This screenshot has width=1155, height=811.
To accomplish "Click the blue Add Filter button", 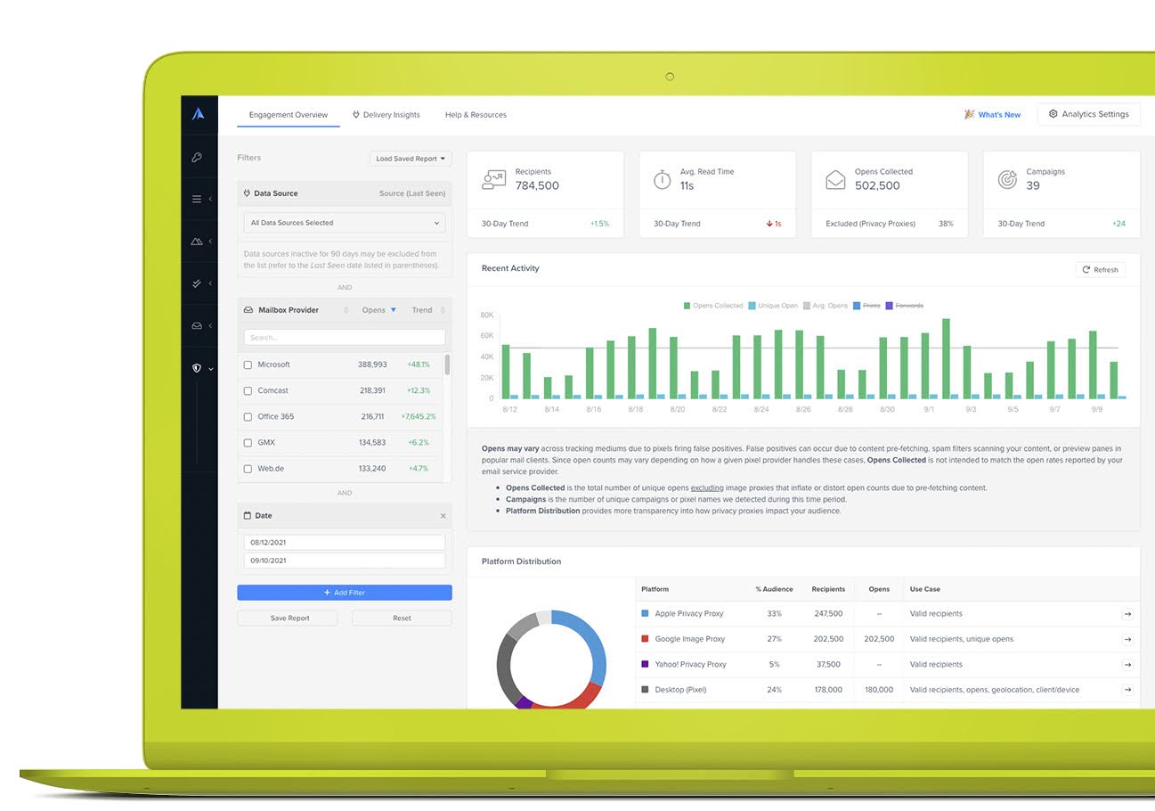I will 345,593.
